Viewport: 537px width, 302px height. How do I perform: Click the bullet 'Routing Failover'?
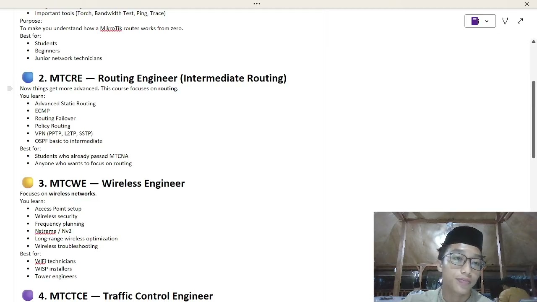click(x=55, y=118)
